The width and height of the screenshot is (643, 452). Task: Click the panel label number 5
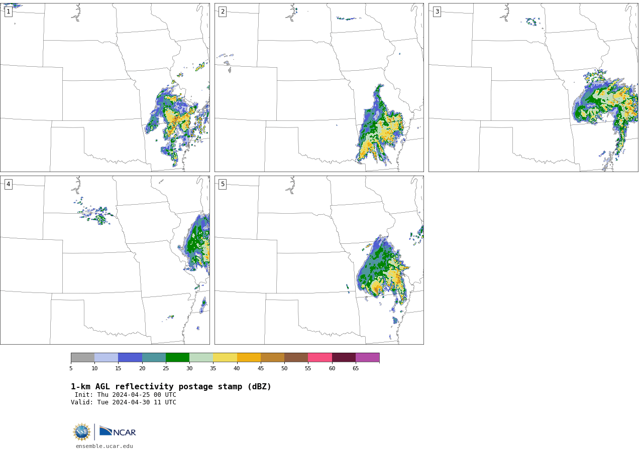pos(223,184)
